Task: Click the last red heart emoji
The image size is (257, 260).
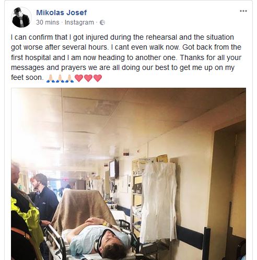Action: (98, 78)
